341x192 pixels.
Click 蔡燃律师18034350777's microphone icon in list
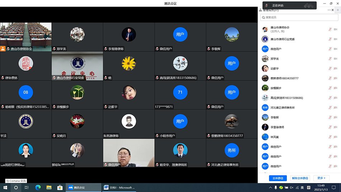330,78
